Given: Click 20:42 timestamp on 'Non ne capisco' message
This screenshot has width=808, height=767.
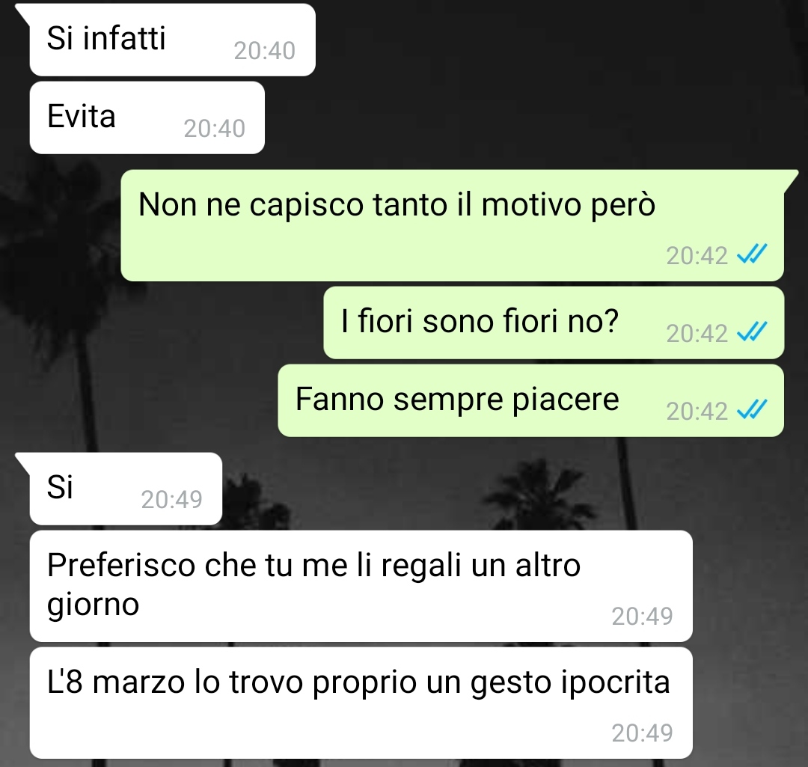Looking at the screenshot, I should pos(697,256).
